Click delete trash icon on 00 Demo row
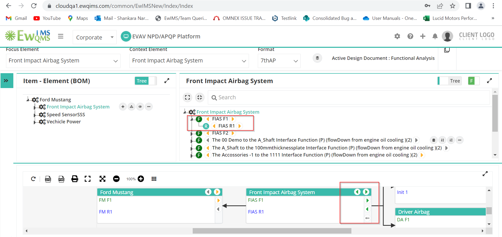The image size is (502, 237). point(433,140)
